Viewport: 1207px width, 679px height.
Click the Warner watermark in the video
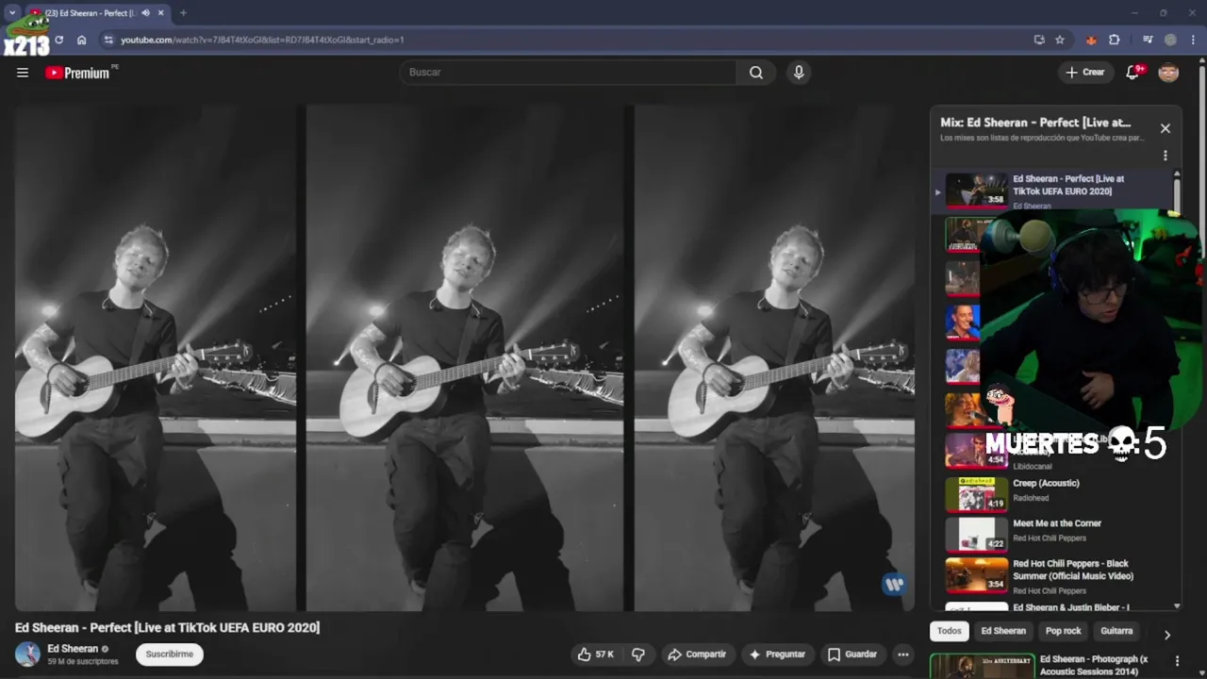click(x=894, y=585)
